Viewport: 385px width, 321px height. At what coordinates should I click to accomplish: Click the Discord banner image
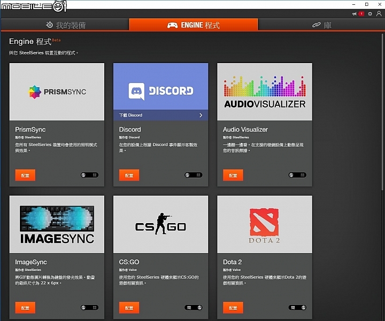160,87
